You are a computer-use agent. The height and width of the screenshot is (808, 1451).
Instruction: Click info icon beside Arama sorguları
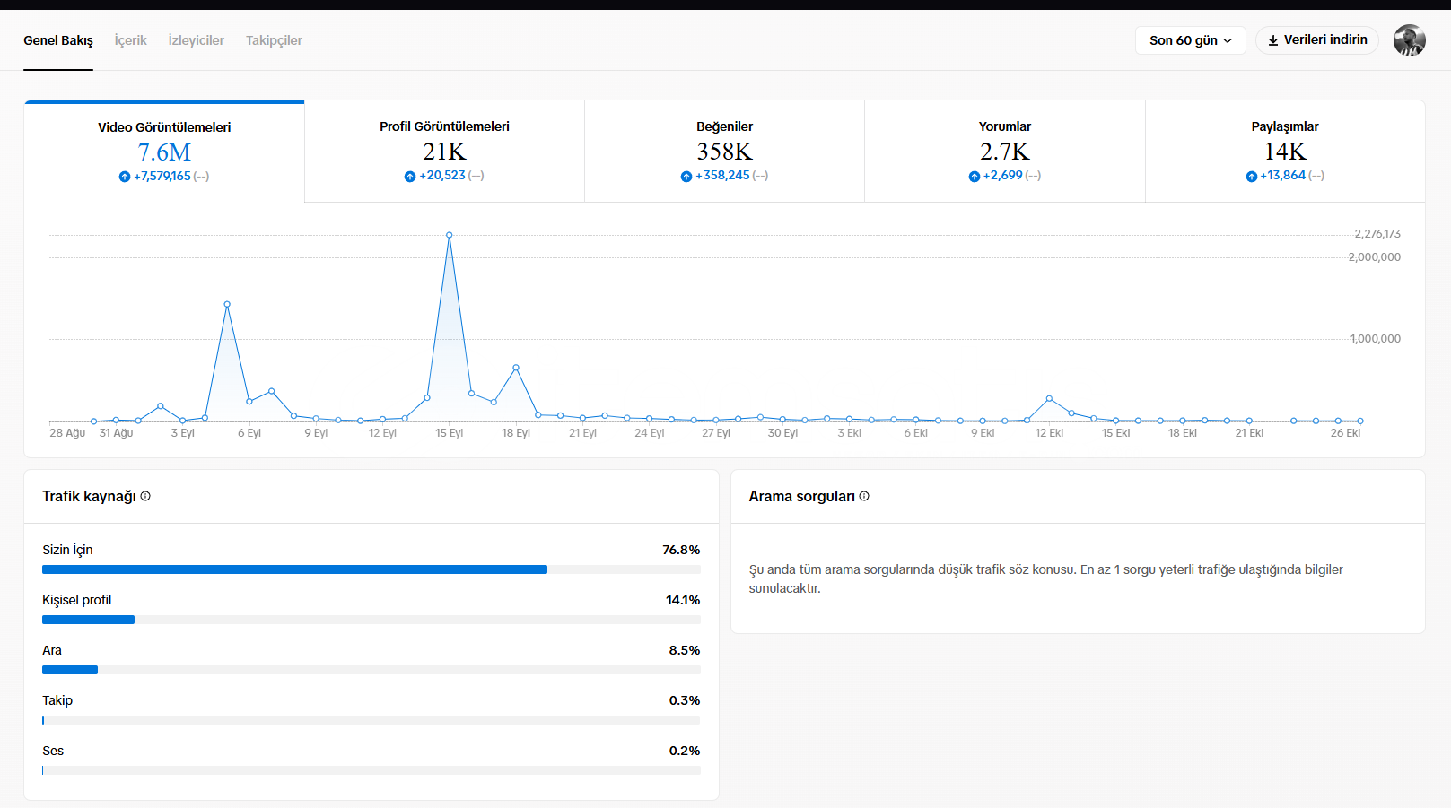[x=864, y=496]
